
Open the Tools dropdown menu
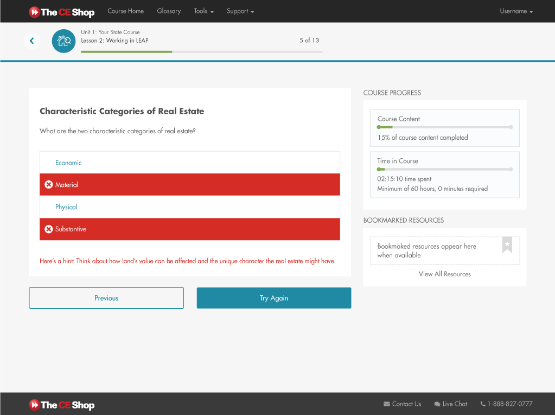coord(204,11)
